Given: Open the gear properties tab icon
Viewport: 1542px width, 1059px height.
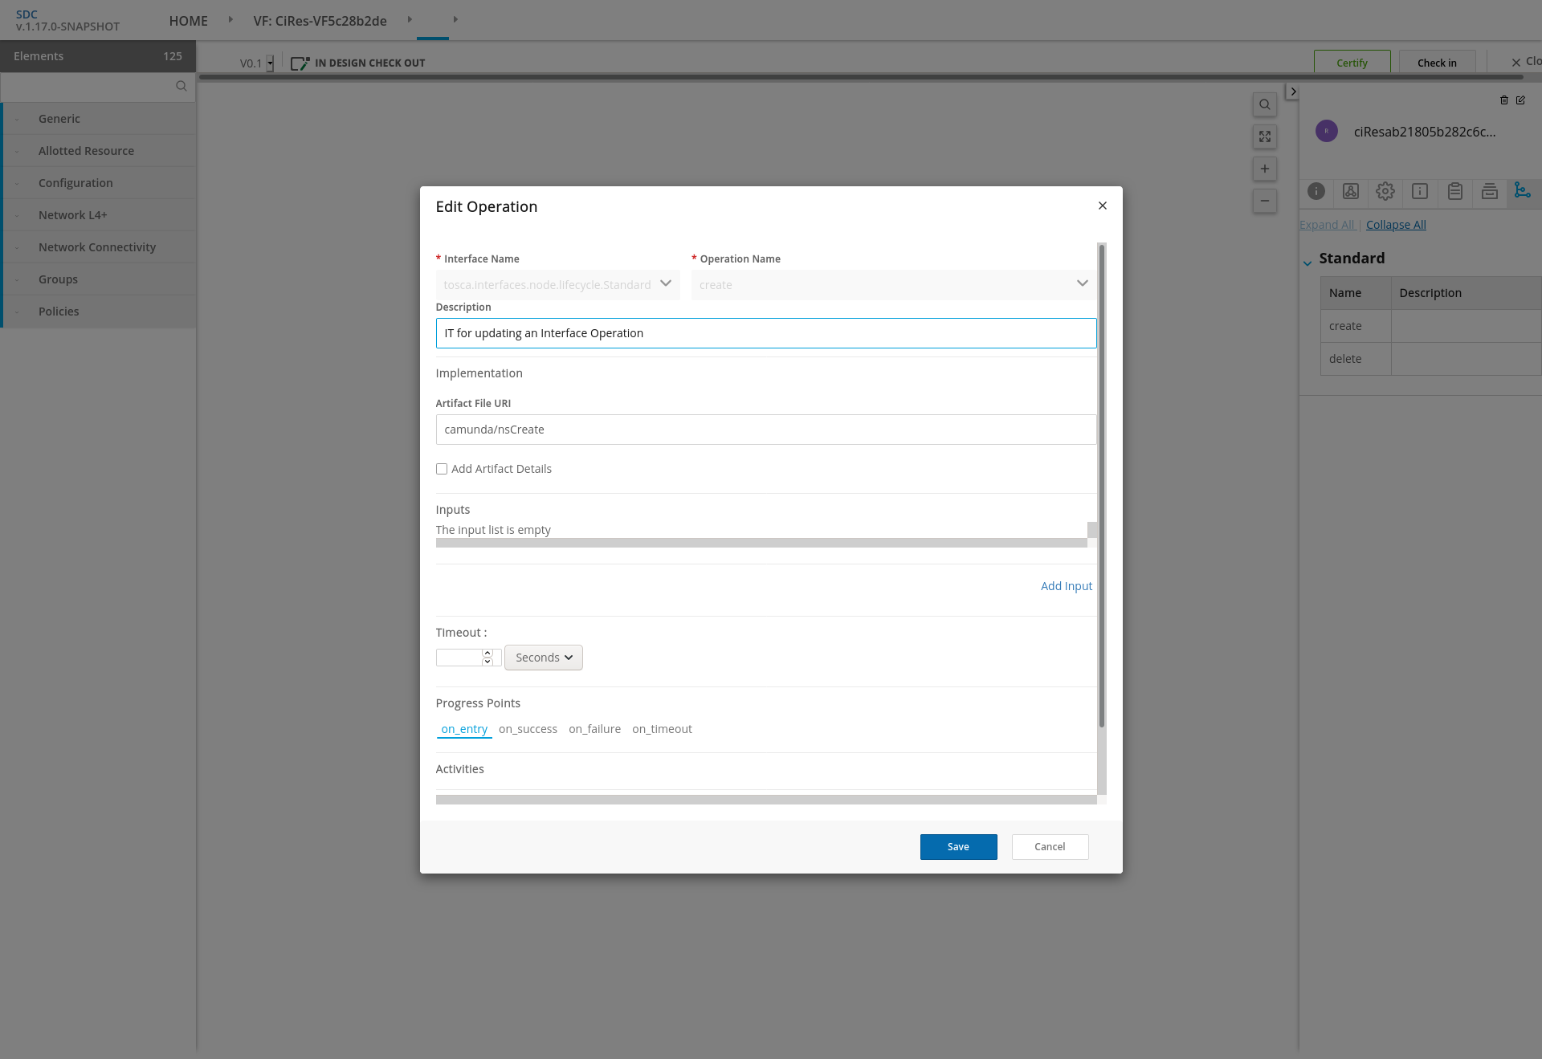Looking at the screenshot, I should click(1385, 191).
